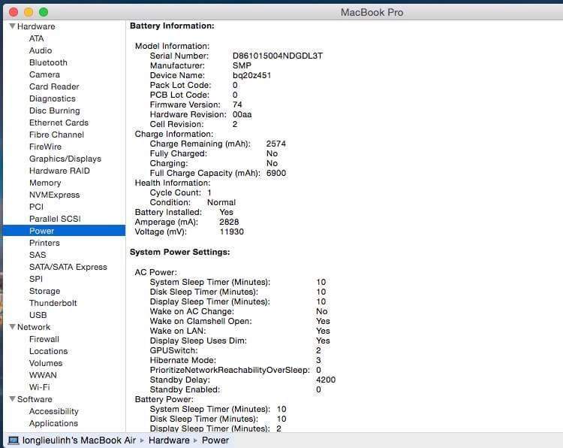Image resolution: width=563 pixels, height=448 pixels.
Task: Click the Network category label
Action: point(34,327)
